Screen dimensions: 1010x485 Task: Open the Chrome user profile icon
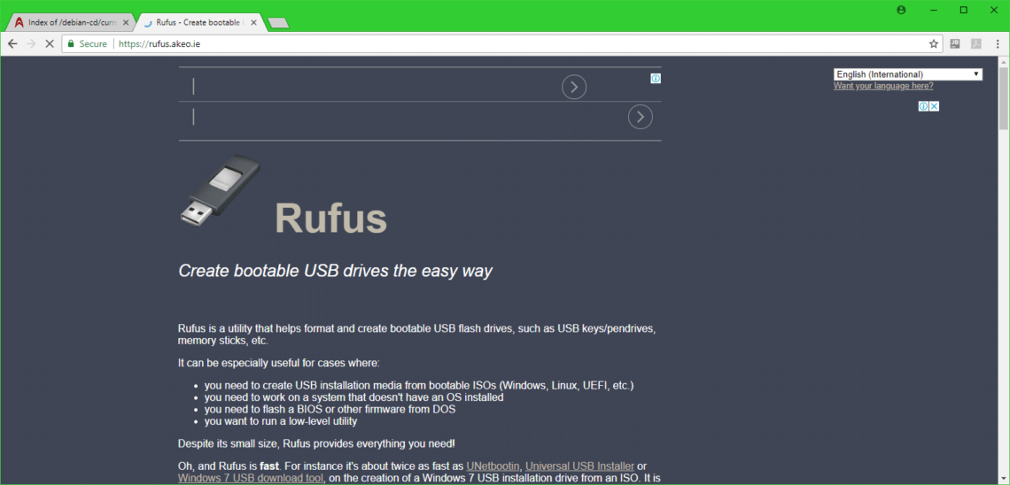900,10
